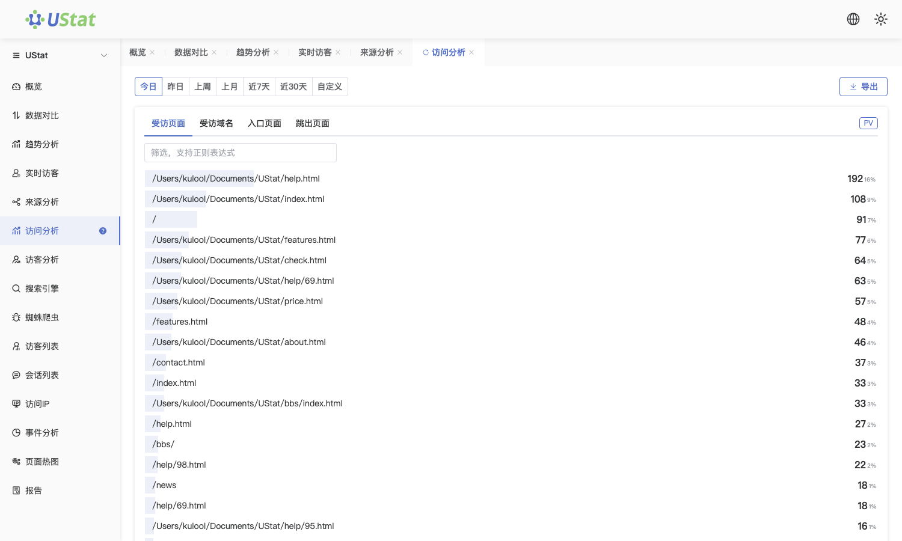Click the UStat/help/95.html page row
This screenshot has width=902, height=541.
pyautogui.click(x=511, y=526)
